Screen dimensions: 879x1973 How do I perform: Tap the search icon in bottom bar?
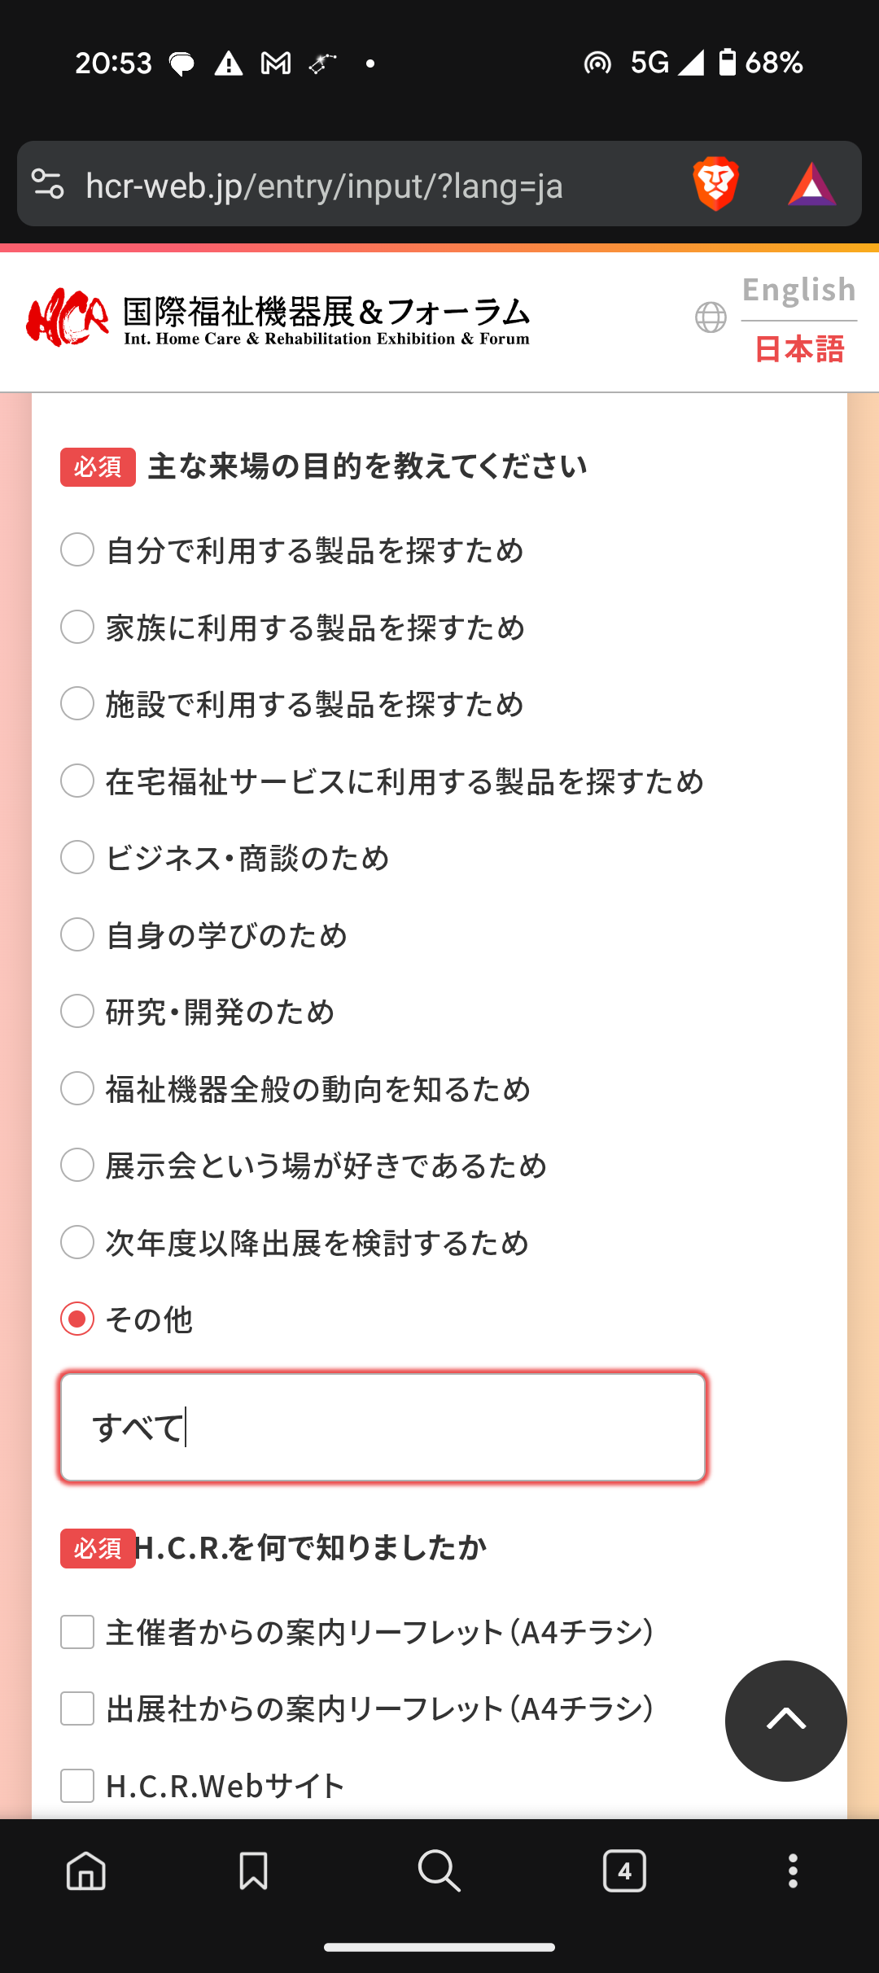click(439, 1870)
